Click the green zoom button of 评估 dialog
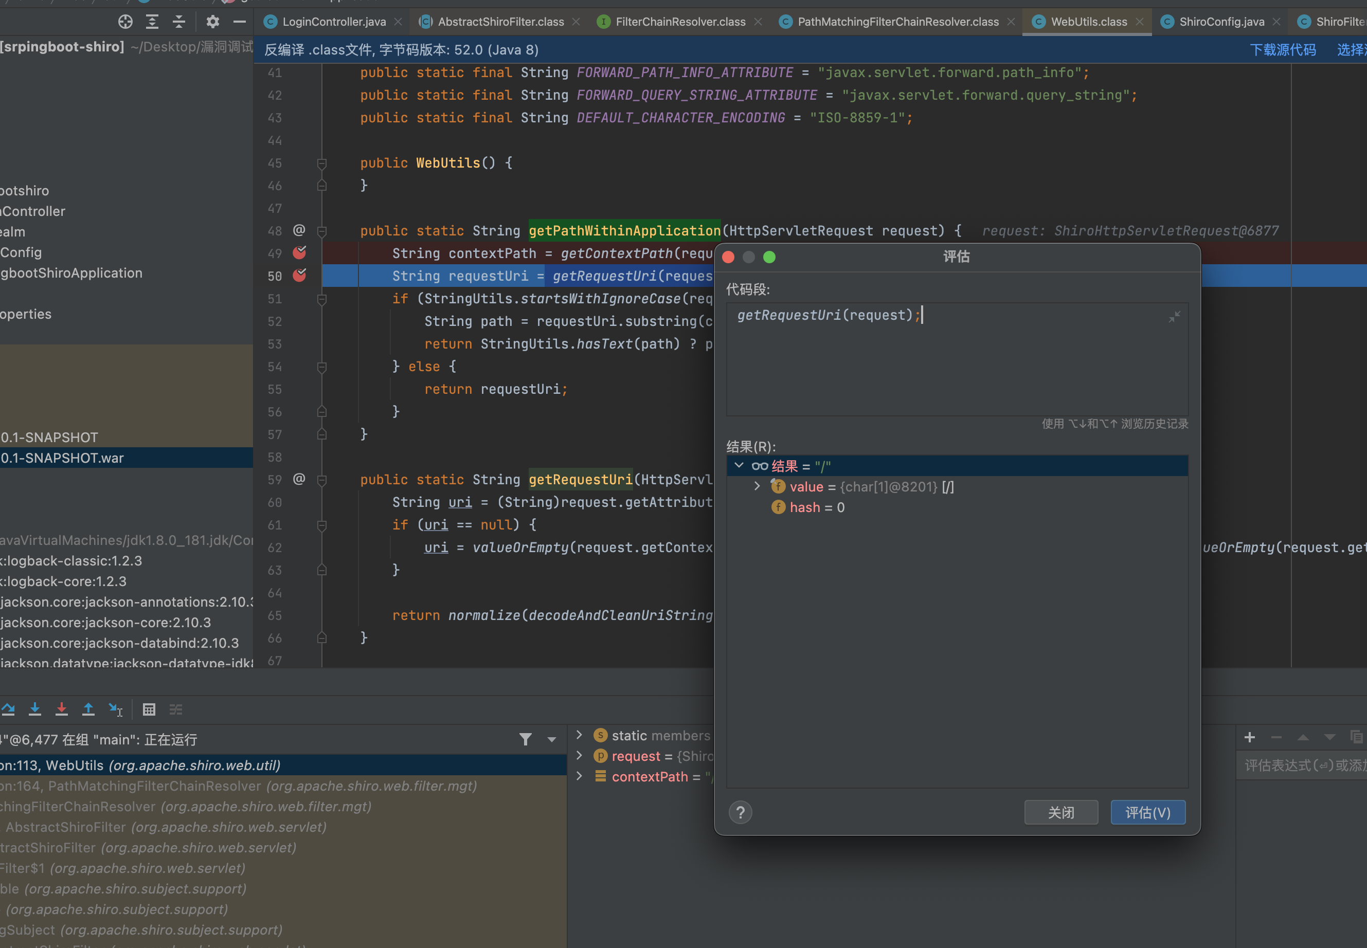 769,257
